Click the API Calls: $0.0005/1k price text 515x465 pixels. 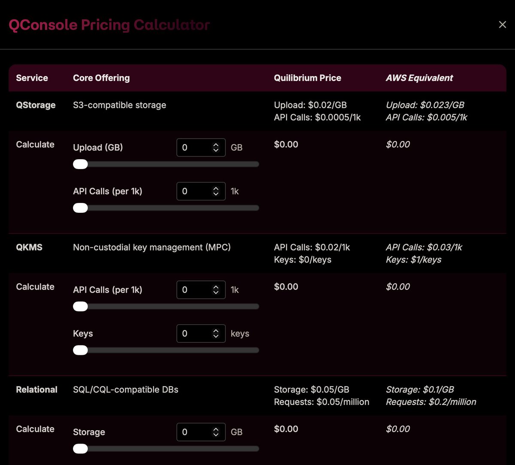318,117
